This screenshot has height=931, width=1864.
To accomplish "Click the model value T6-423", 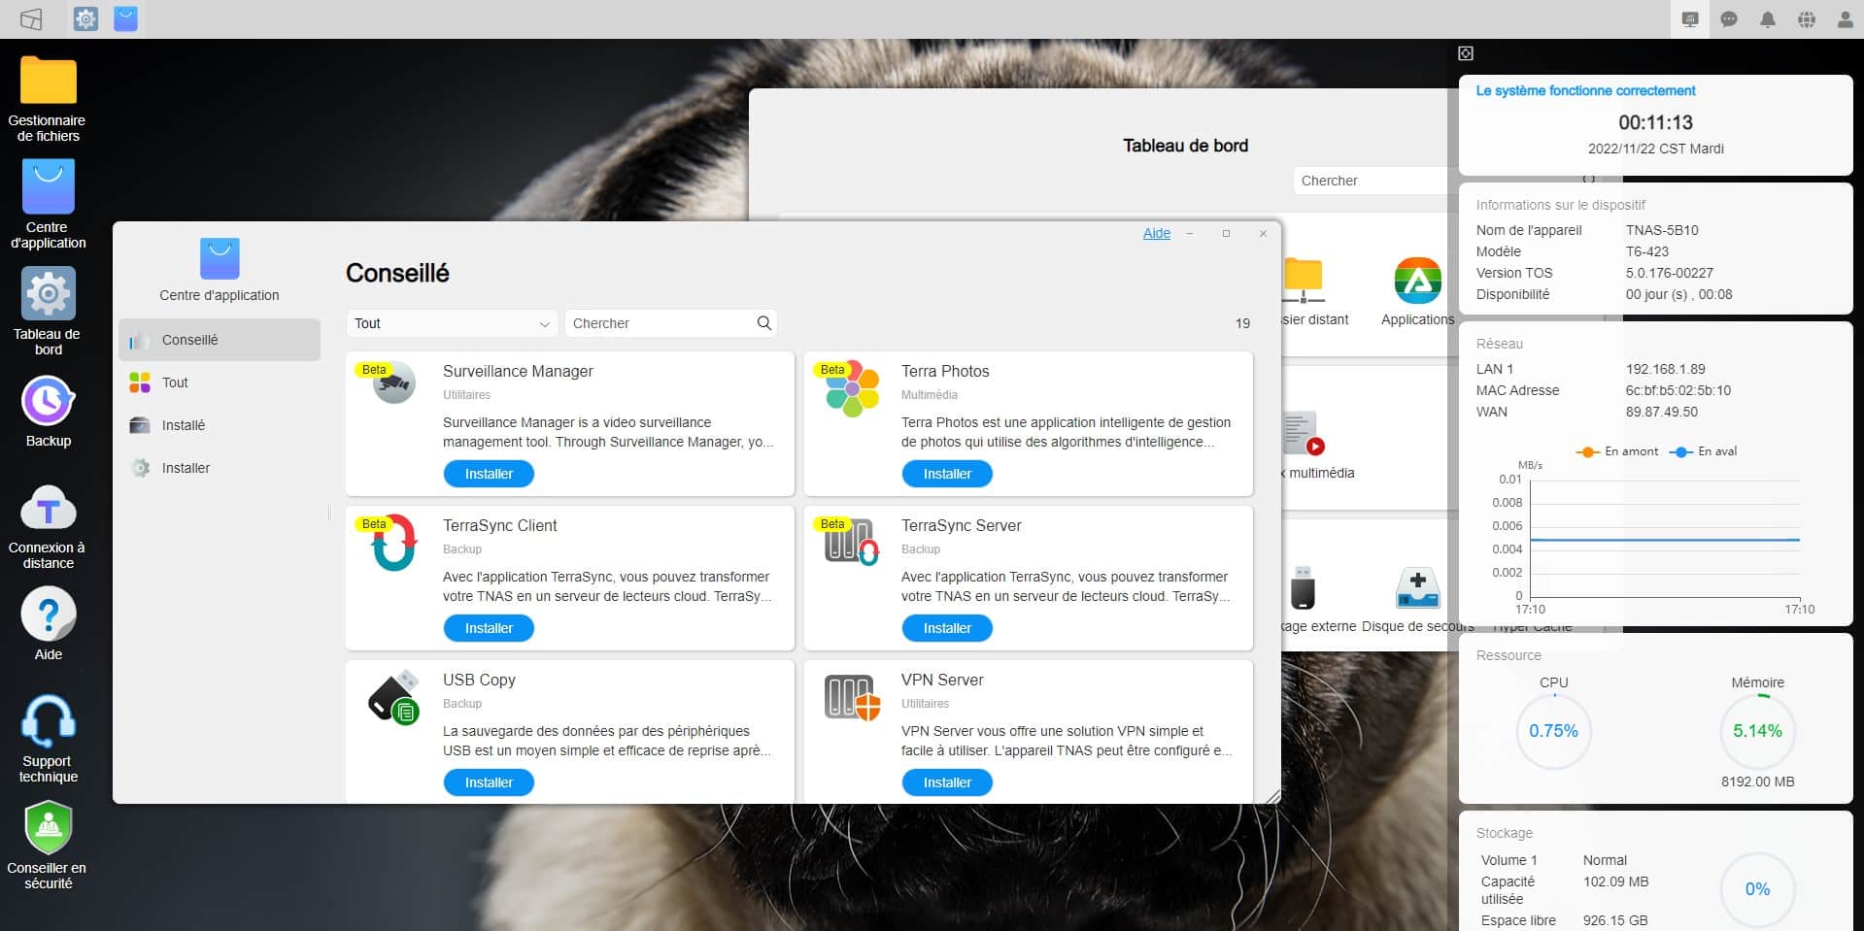I will [x=1646, y=251].
